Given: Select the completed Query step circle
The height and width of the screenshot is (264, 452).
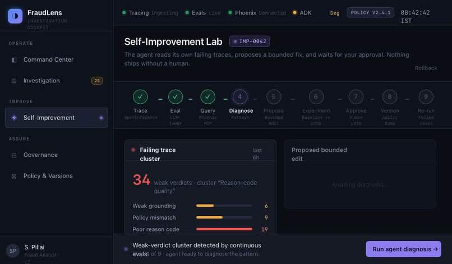Looking at the screenshot, I should tap(207, 97).
